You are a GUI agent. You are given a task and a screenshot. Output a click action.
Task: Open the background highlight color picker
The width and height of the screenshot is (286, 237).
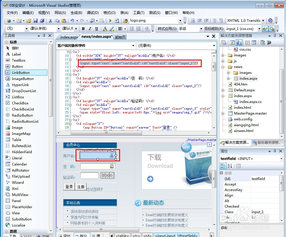point(112,29)
